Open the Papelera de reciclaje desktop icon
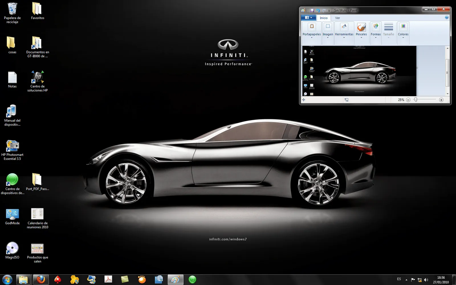 12,13
